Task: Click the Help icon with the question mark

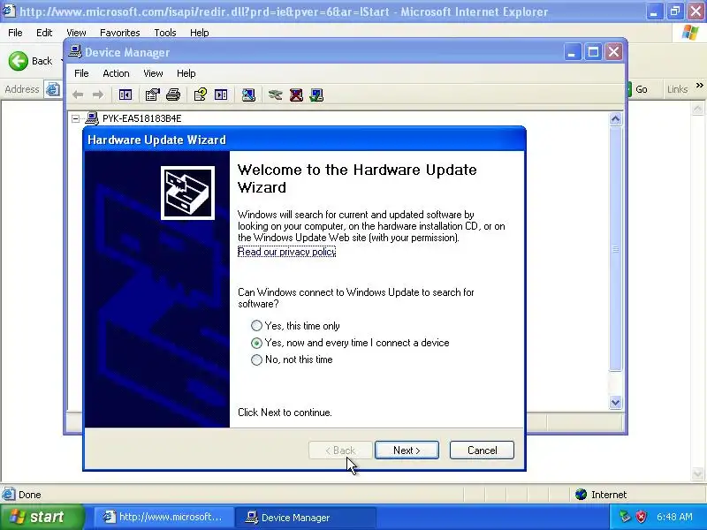Action: point(201,95)
